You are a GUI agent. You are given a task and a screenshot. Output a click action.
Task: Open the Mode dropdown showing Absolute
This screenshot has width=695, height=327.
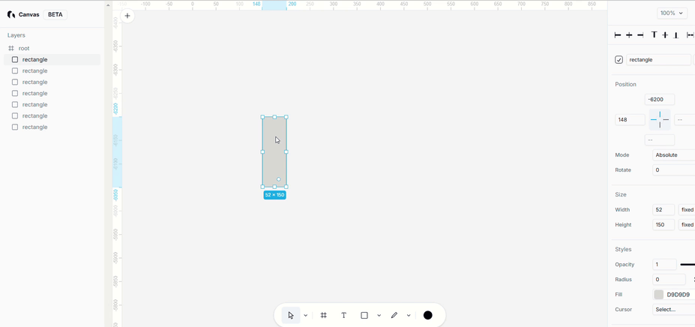click(673, 155)
